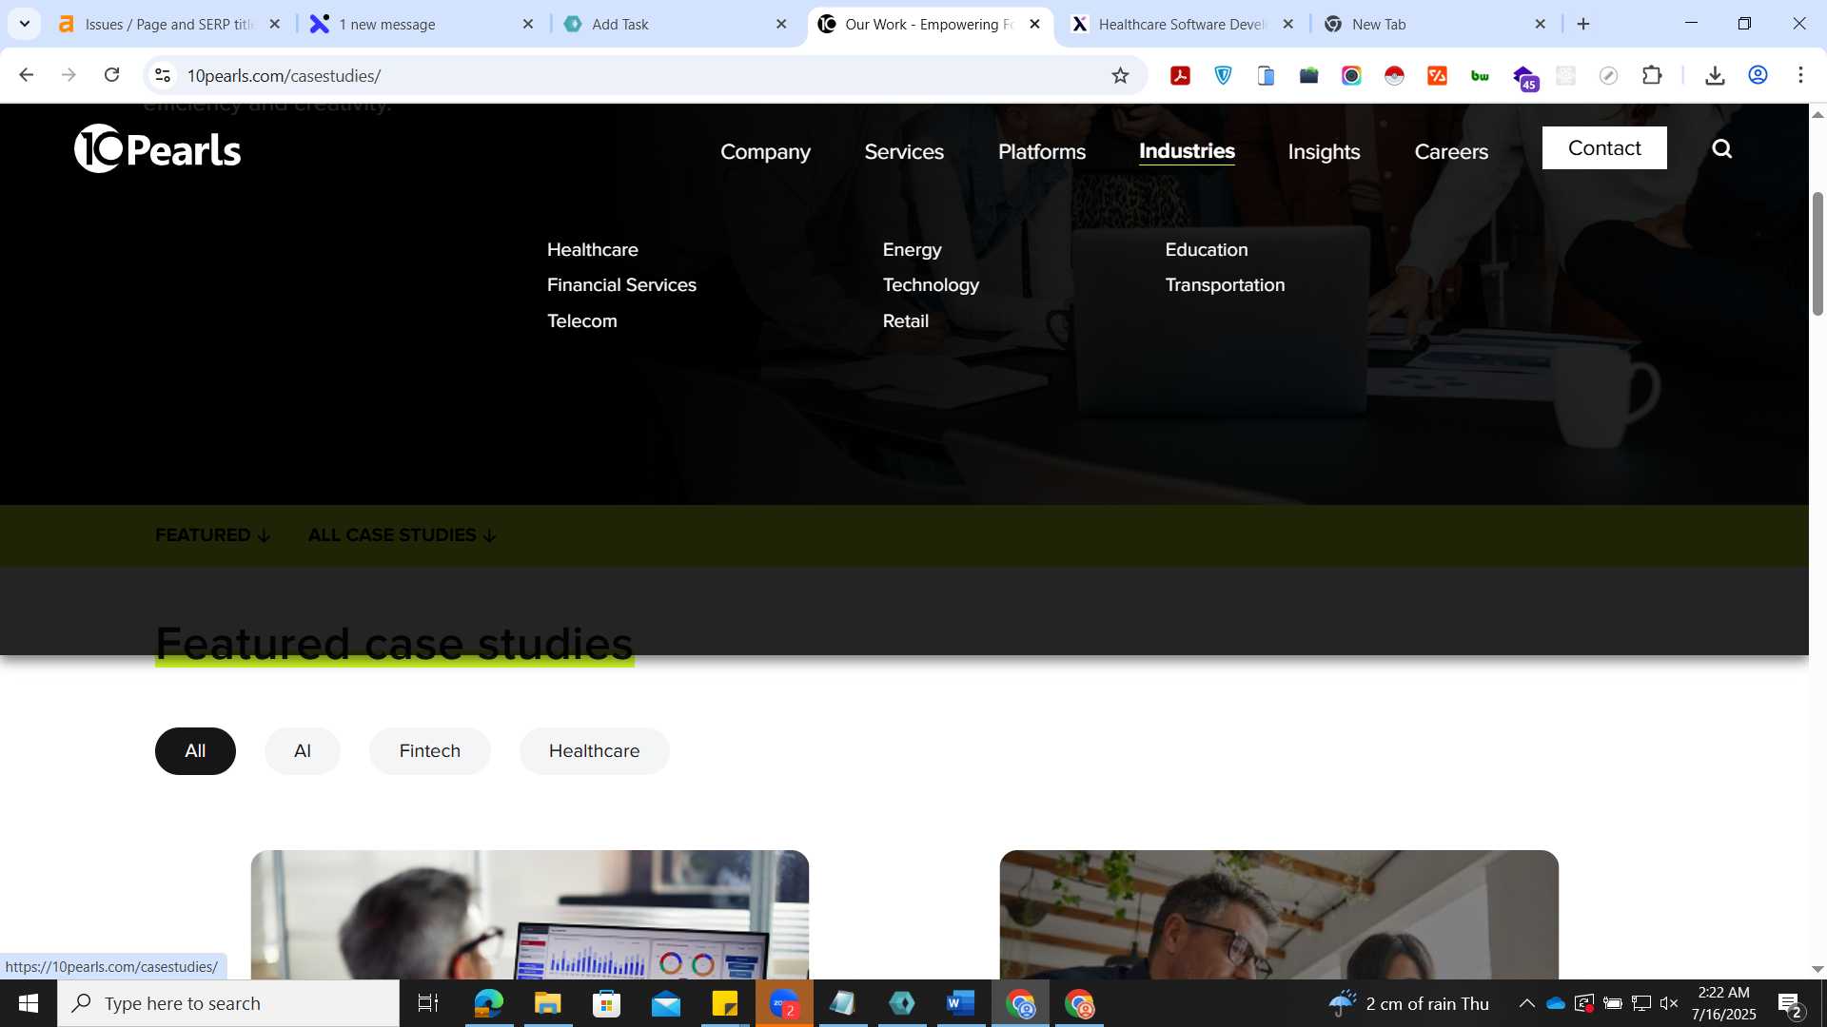The width and height of the screenshot is (1827, 1027).
Task: View site information icon in address bar
Action: click(x=163, y=75)
